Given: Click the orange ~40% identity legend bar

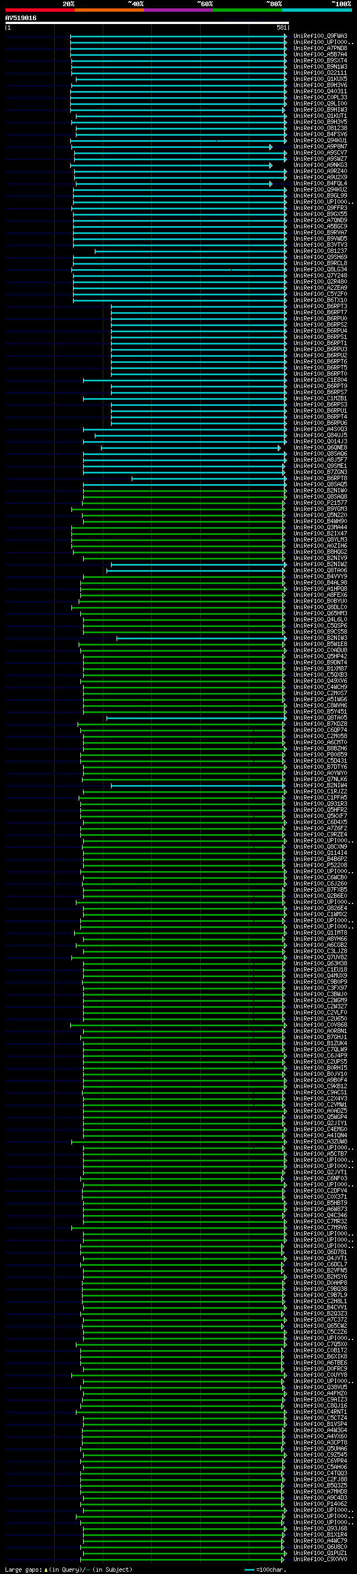Looking at the screenshot, I should pos(109,10).
